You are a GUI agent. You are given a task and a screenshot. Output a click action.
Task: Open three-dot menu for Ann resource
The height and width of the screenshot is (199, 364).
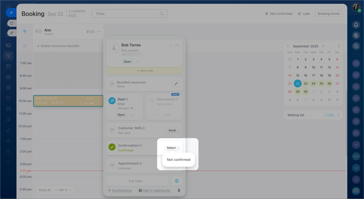pyautogui.click(x=99, y=32)
